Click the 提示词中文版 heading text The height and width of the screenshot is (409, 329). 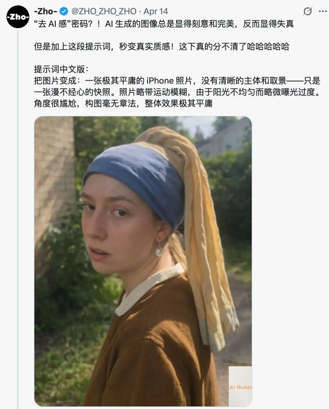point(61,69)
